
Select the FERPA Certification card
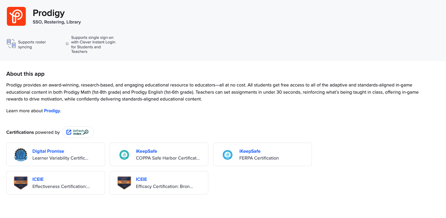click(262, 154)
